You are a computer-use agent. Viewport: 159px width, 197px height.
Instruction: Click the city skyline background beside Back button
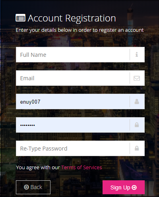[76, 187]
